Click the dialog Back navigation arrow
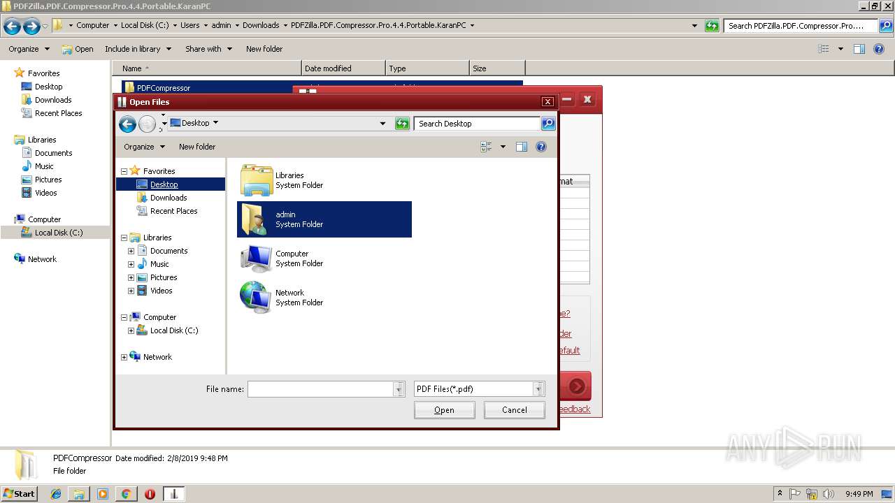895x503 pixels. pyautogui.click(x=127, y=124)
